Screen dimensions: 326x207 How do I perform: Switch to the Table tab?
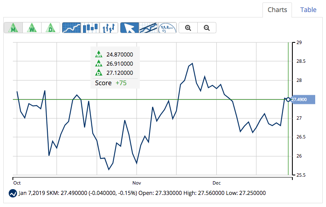308,10
